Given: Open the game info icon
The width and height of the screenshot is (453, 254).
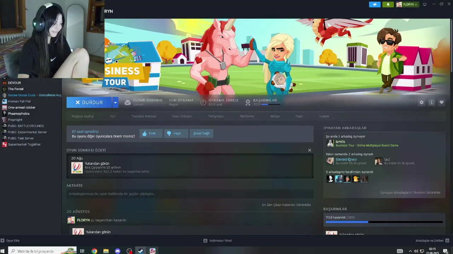Looking at the screenshot, I should 431,102.
